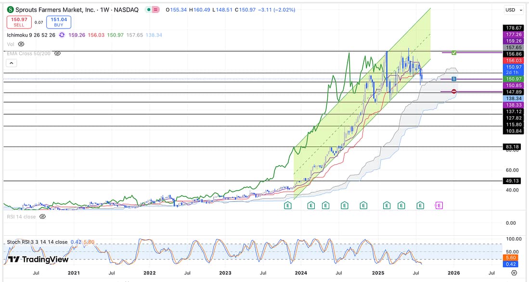Show the EMA Cross 50/200 indicator

(57, 54)
